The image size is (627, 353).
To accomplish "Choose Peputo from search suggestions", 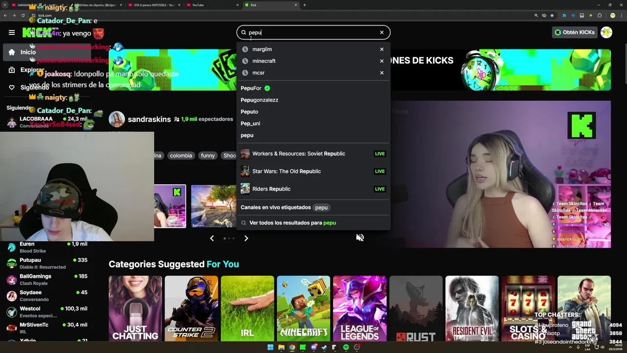I will pos(249,112).
